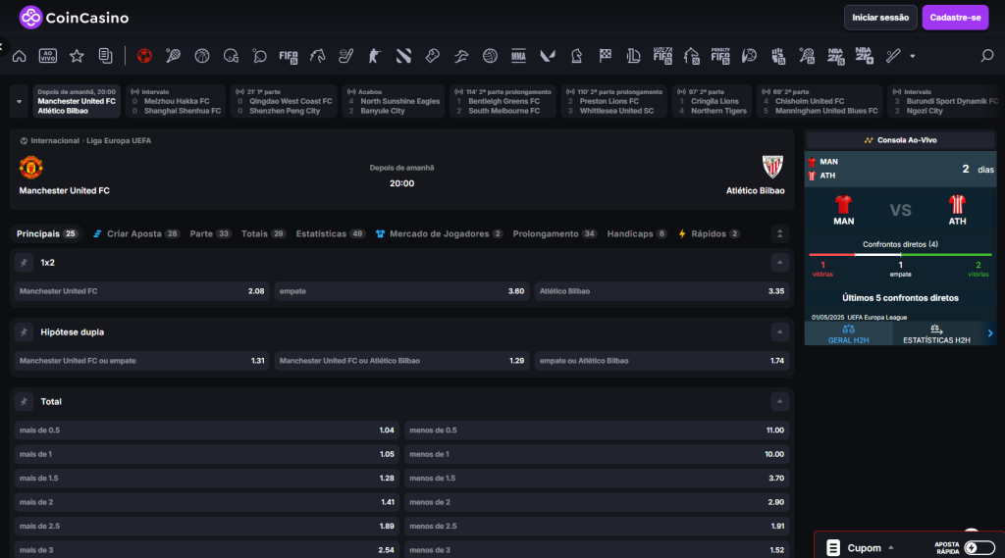Select the red Football sport icon
Screen dimensions: 1005x558
[144, 56]
